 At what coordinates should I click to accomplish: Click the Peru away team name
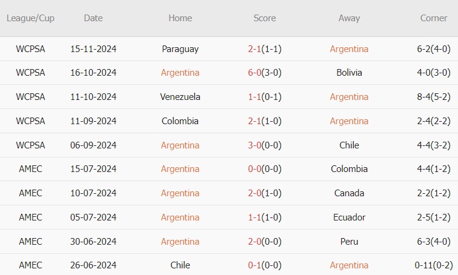click(349, 242)
